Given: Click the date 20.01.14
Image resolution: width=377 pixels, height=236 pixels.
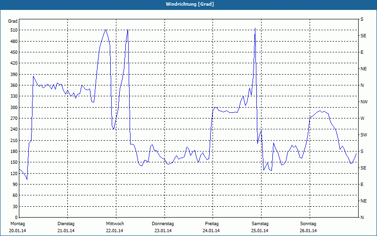Looking at the screenshot, I should tap(17, 231).
